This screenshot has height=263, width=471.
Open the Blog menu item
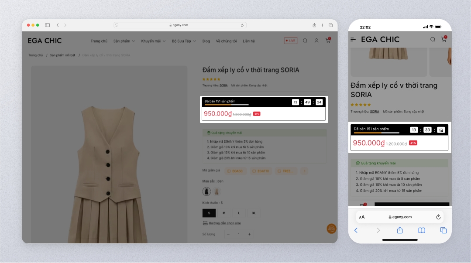pyautogui.click(x=206, y=41)
